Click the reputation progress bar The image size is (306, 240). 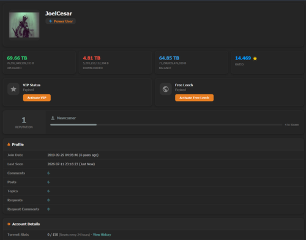166,124
